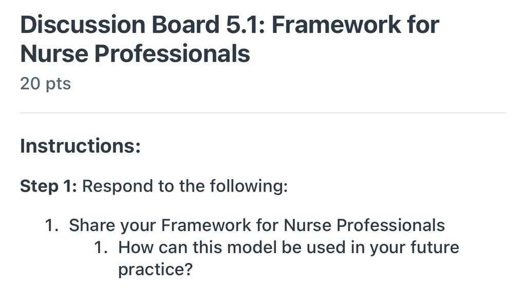
Task: Click "Share your Framework" in the list item
Action: click(x=160, y=225)
